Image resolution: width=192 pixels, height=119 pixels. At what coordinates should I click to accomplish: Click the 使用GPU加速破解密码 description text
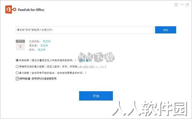coord(44,78)
